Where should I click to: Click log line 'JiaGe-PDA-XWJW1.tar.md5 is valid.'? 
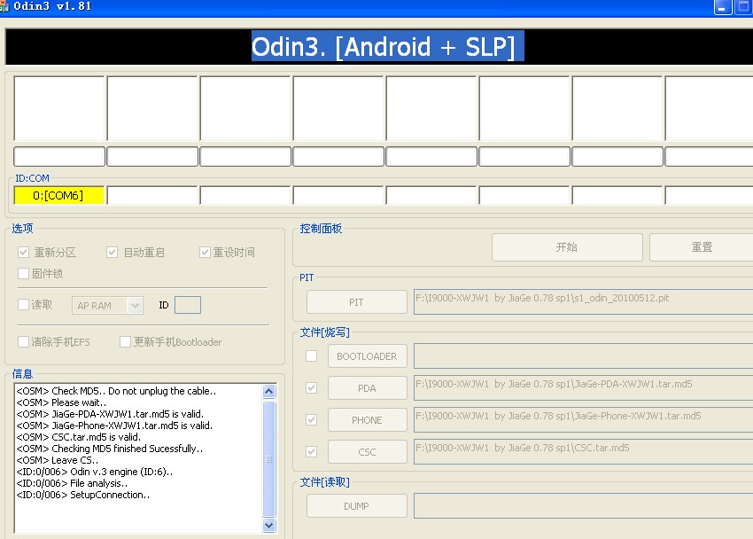click(110, 414)
